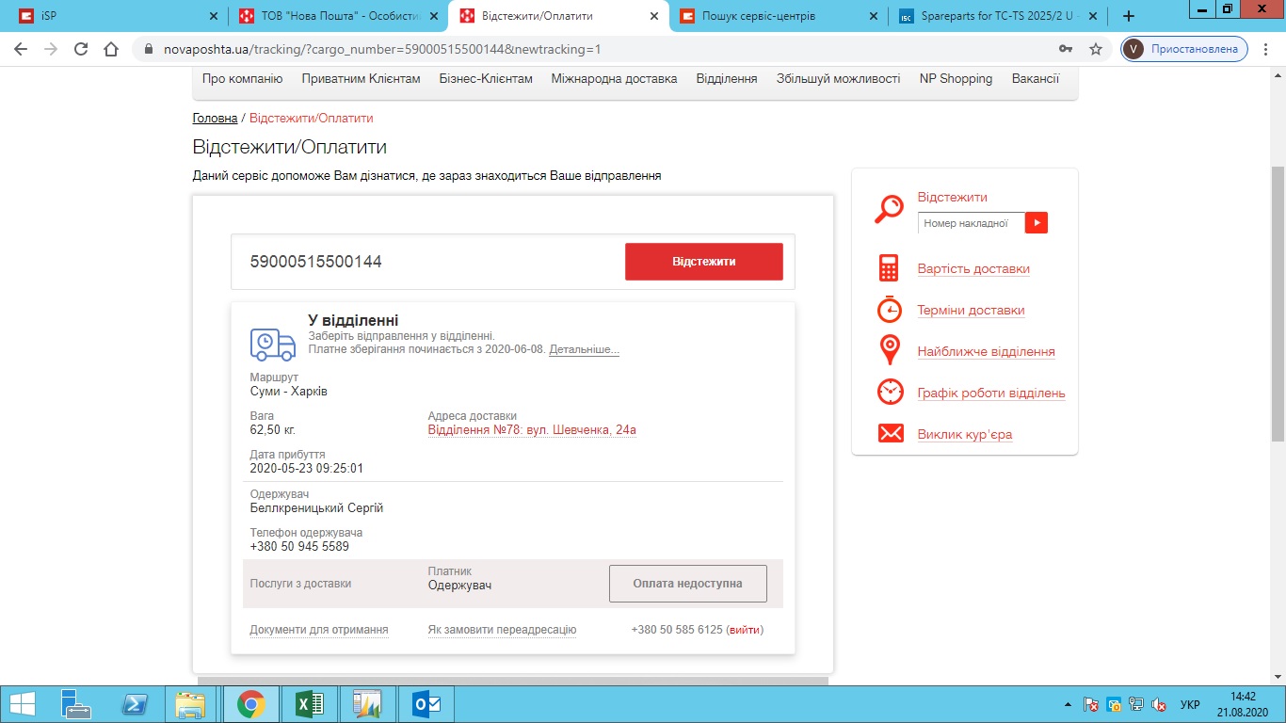Open the Приостановлена profile button
Image resolution: width=1286 pixels, height=723 pixels.
click(1184, 49)
